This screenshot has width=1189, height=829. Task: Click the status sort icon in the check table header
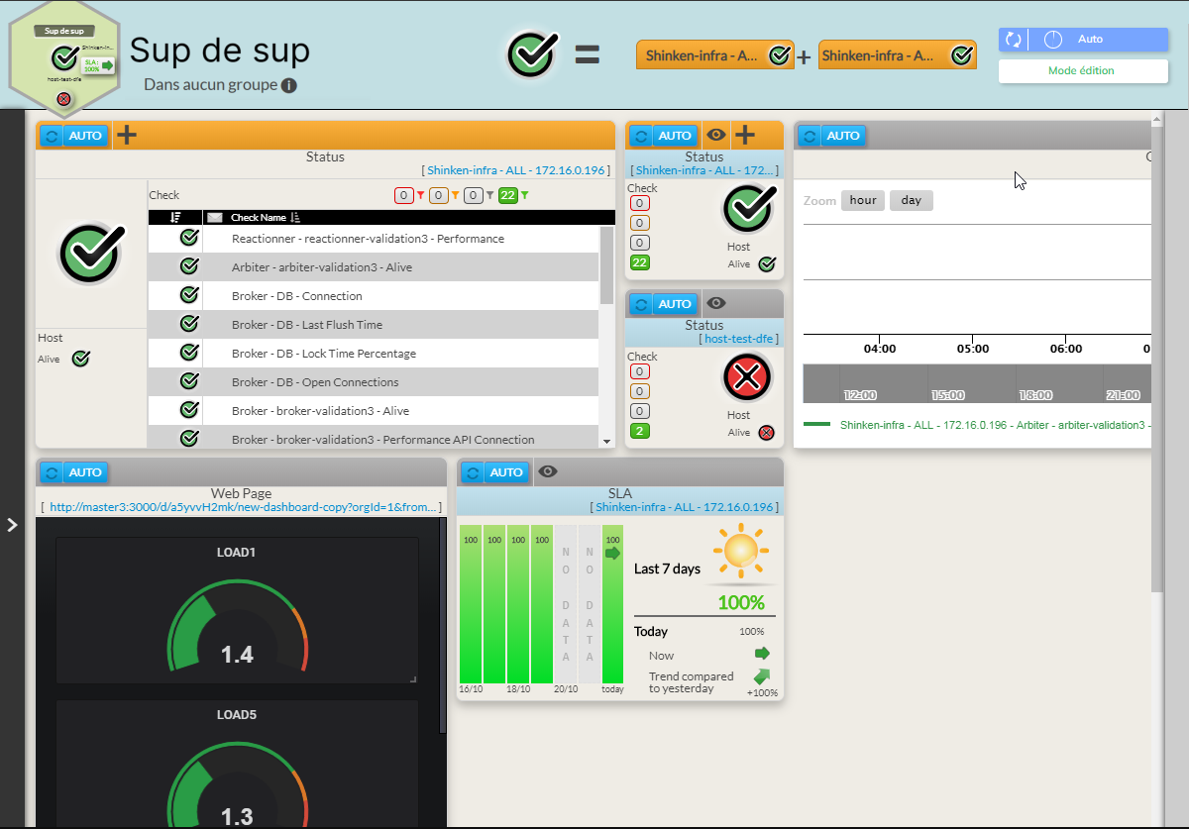pos(176,217)
